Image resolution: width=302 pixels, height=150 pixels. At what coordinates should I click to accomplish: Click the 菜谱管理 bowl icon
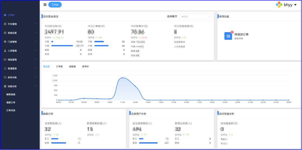(5, 69)
